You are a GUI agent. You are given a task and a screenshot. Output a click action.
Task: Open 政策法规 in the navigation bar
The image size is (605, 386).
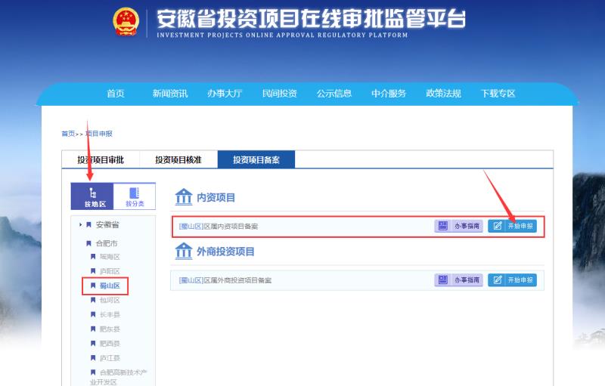point(443,94)
